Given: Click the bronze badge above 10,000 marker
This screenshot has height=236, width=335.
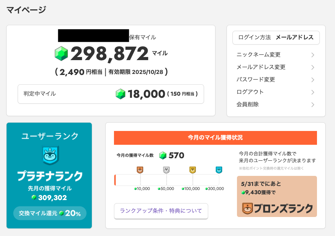Looking at the screenshot, I should 140,170.
